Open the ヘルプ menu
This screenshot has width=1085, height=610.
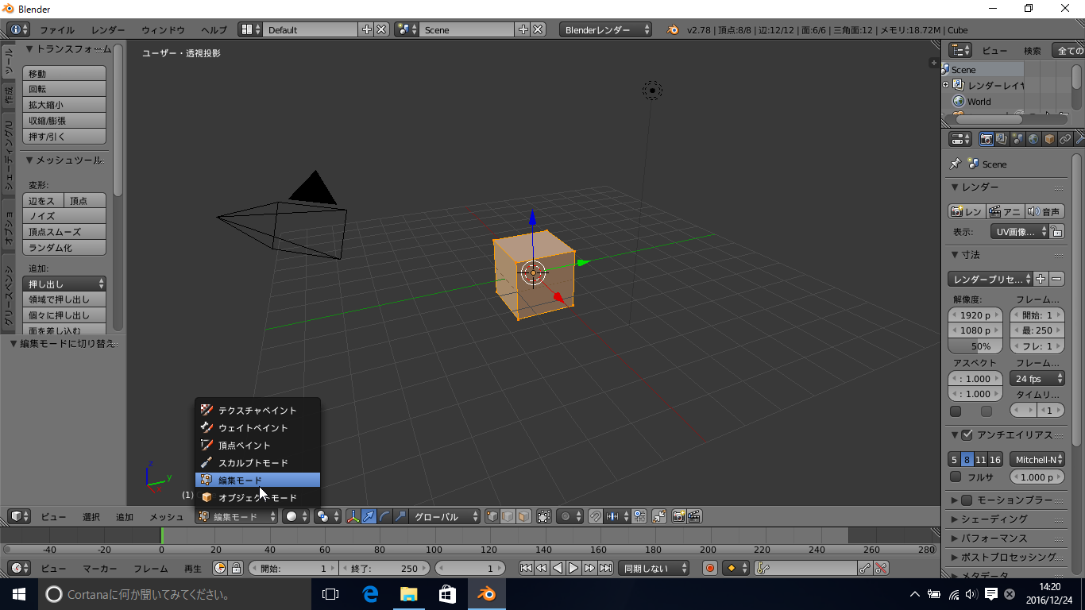(x=214, y=29)
